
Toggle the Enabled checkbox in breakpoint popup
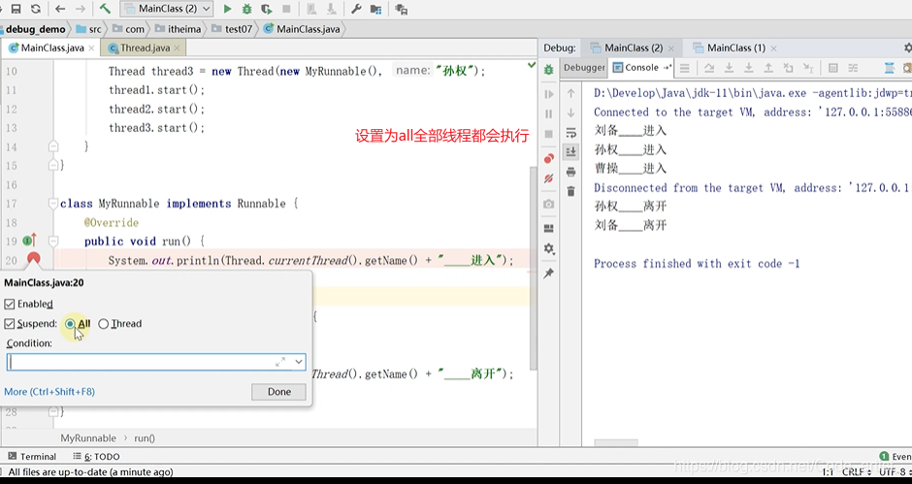(10, 304)
